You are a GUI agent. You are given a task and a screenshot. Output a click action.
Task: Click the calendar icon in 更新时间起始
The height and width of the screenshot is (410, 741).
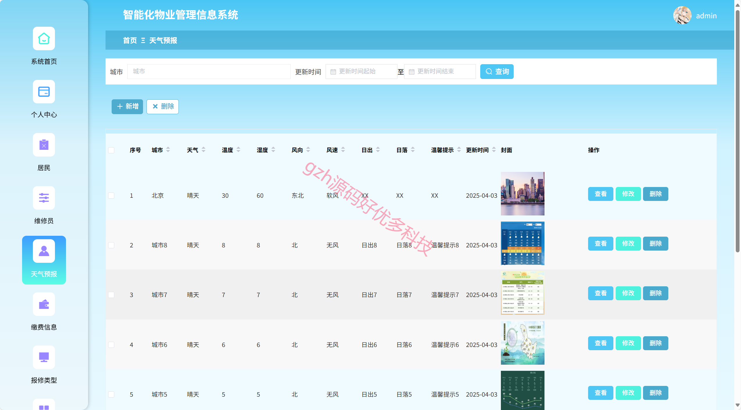(x=333, y=72)
